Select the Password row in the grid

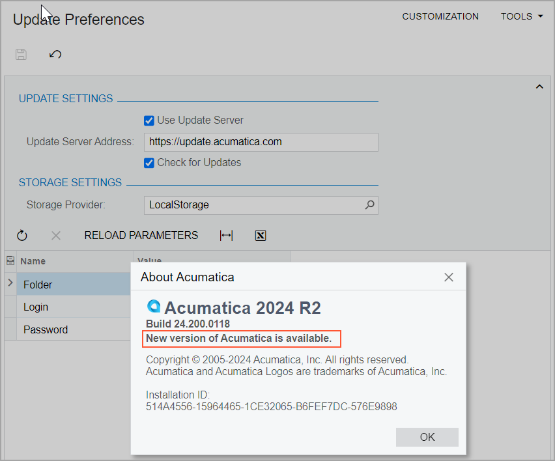[x=72, y=329]
